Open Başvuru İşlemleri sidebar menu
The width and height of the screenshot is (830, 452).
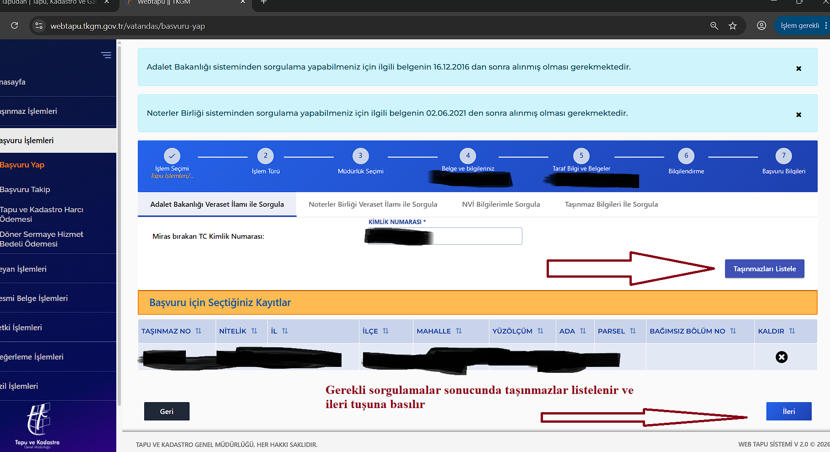click(58, 140)
